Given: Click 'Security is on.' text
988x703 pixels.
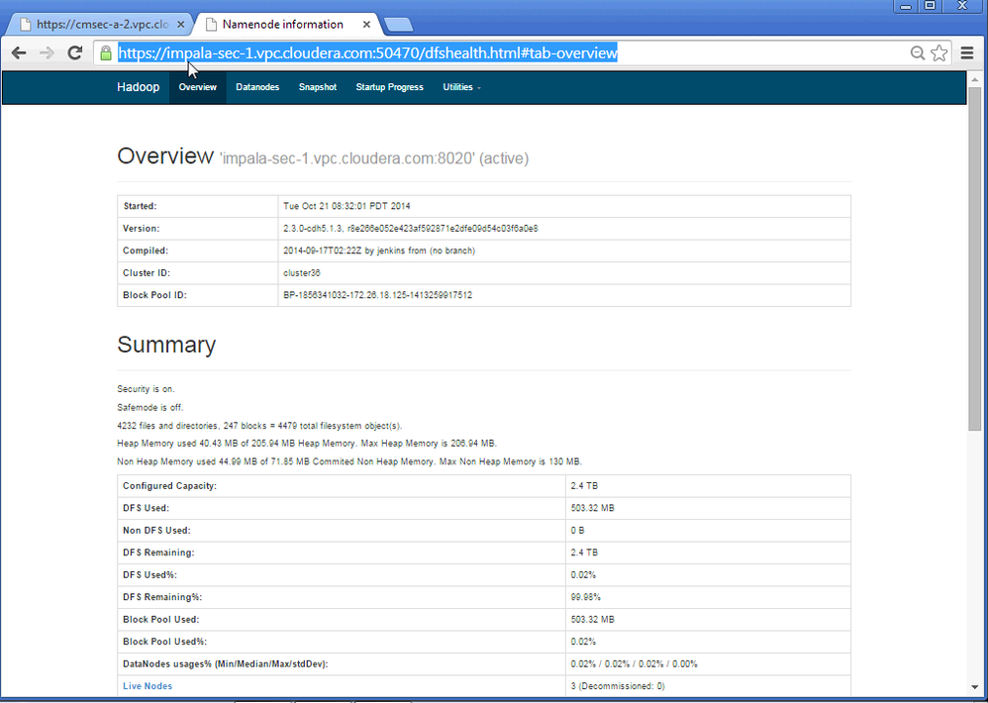Looking at the screenshot, I should coord(146,389).
